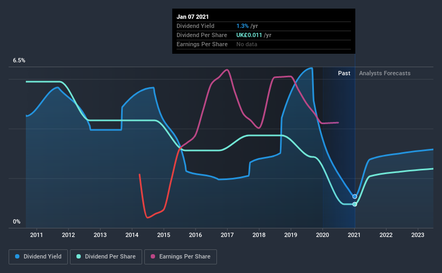Click the 2016 x-axis label
Screen dimensions: 442x273
[195, 235]
